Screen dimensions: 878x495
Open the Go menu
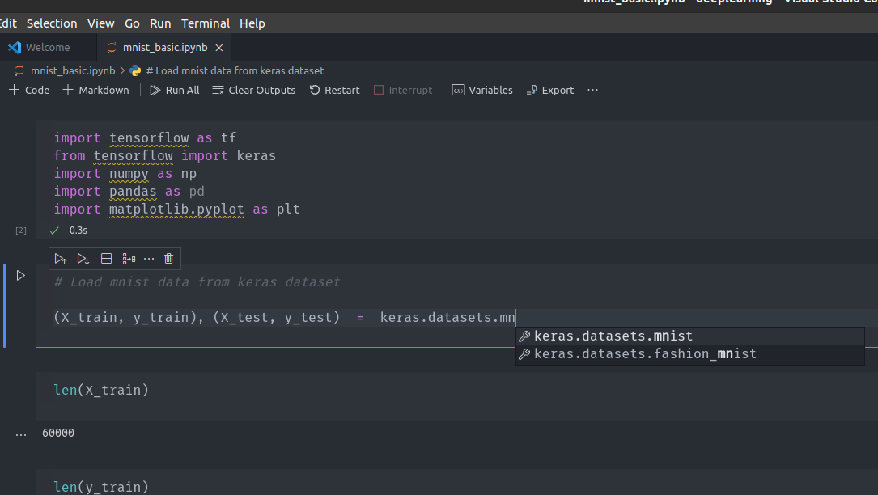[132, 23]
